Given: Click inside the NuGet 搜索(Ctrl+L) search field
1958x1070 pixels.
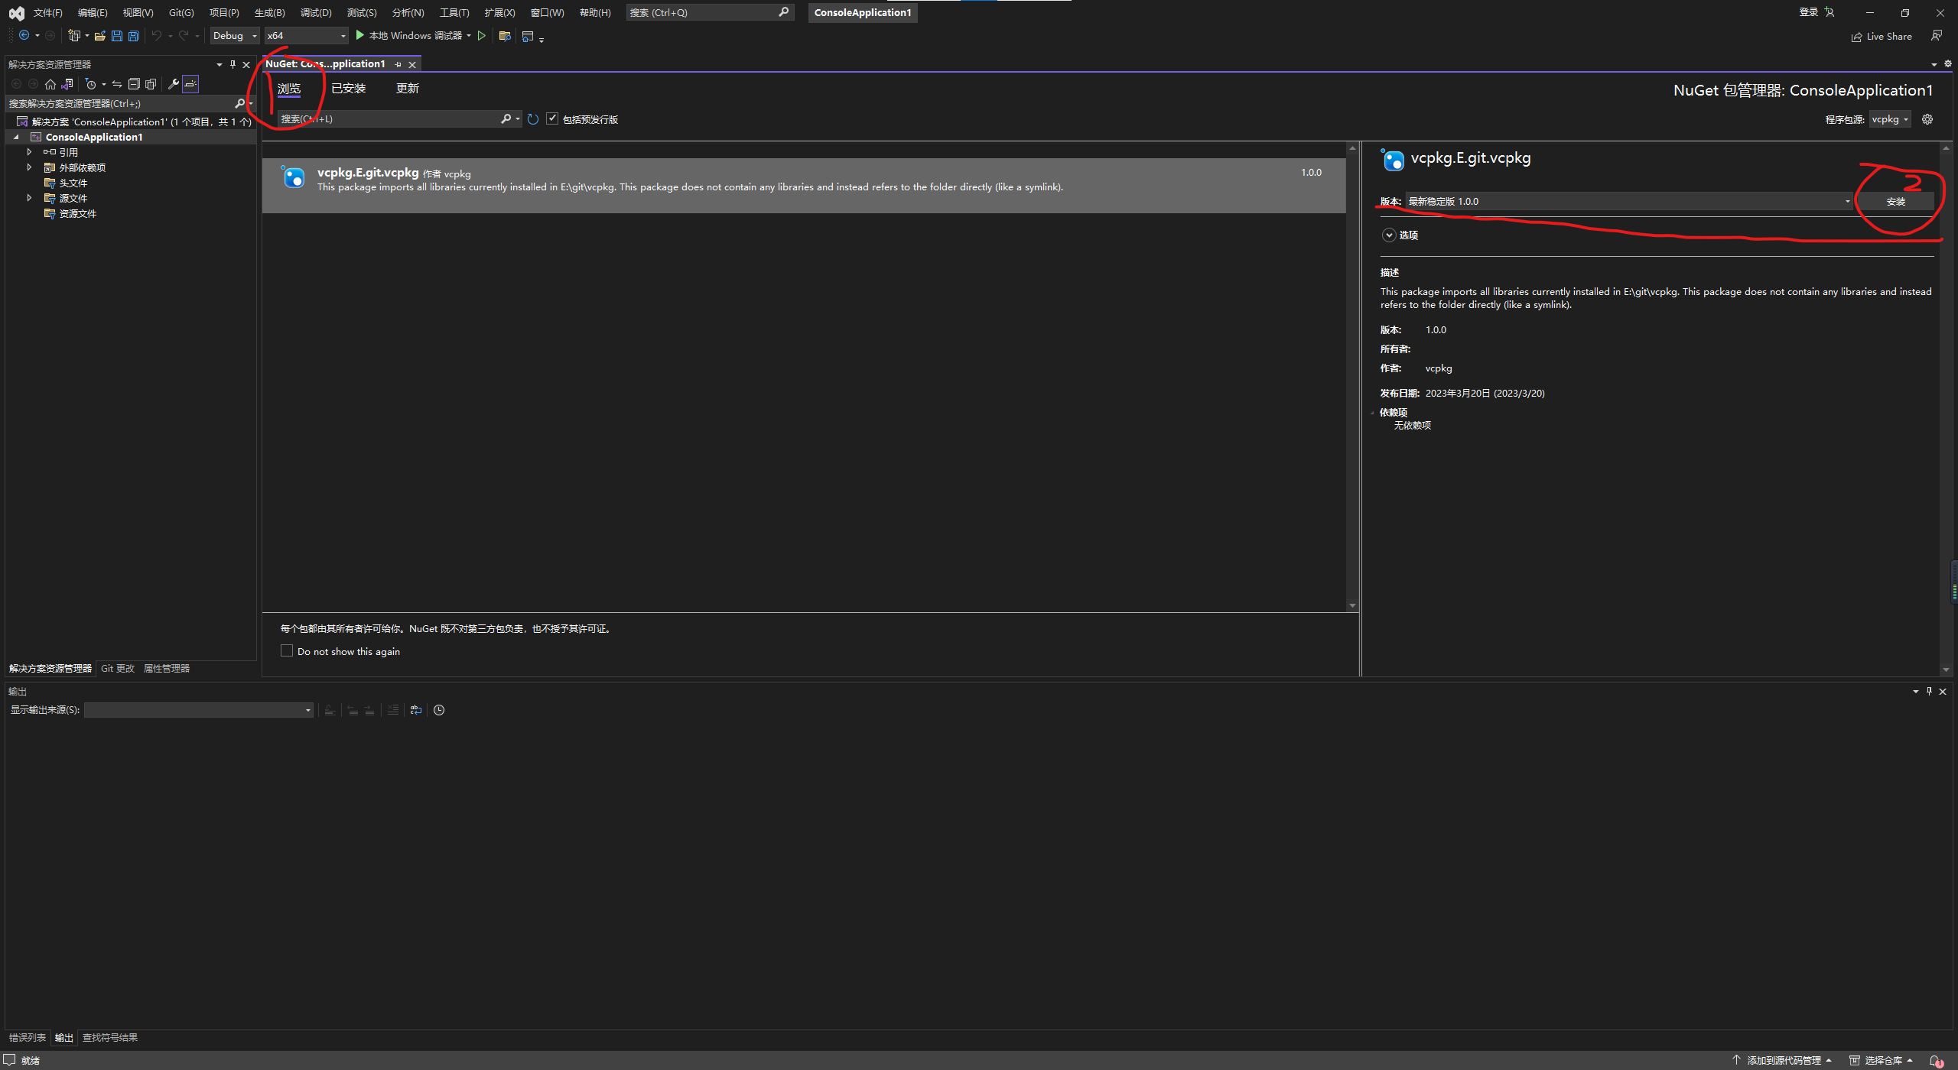Looking at the screenshot, I should pyautogui.click(x=390, y=118).
